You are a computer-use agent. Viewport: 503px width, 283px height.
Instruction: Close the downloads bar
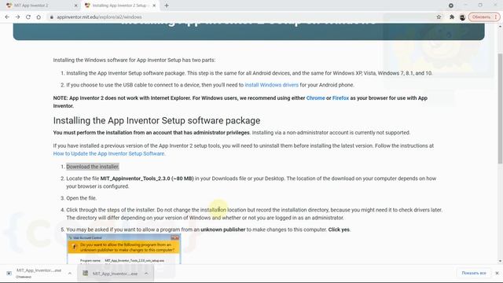[x=497, y=273]
